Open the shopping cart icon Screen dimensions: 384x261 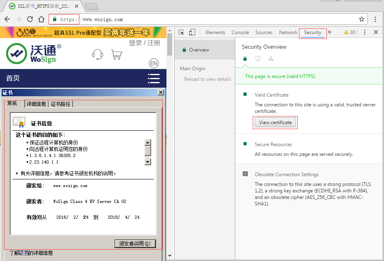(x=116, y=54)
